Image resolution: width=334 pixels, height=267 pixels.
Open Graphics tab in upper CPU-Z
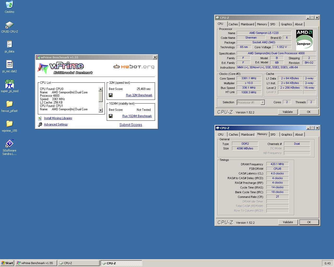(286, 24)
